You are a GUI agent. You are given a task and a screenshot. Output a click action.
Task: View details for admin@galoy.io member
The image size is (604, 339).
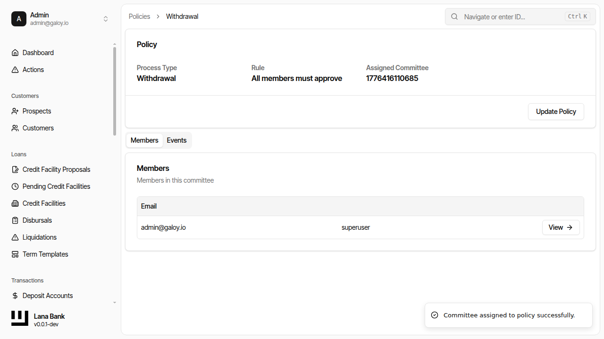click(x=561, y=227)
